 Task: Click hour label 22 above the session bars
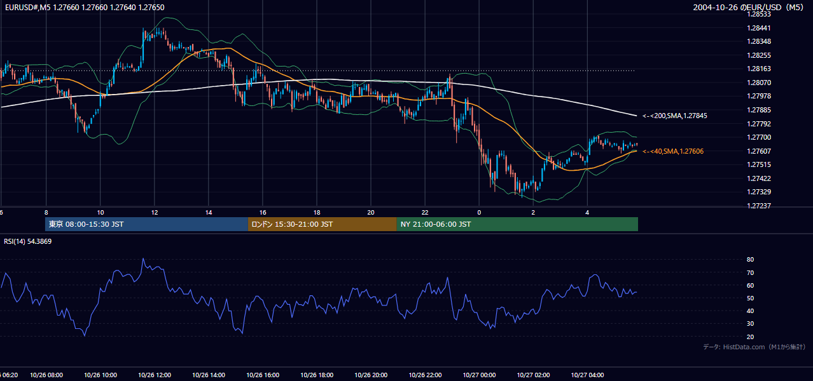click(426, 212)
